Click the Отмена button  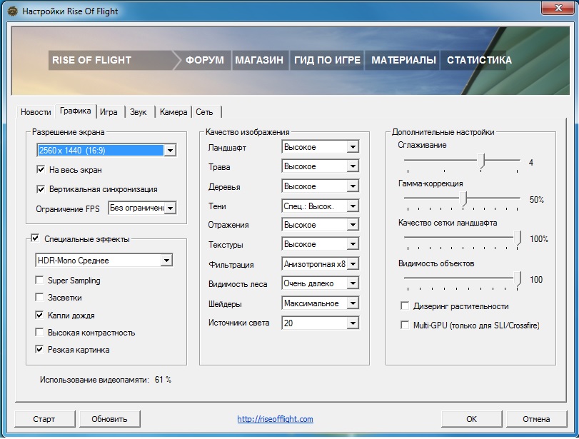point(536,419)
